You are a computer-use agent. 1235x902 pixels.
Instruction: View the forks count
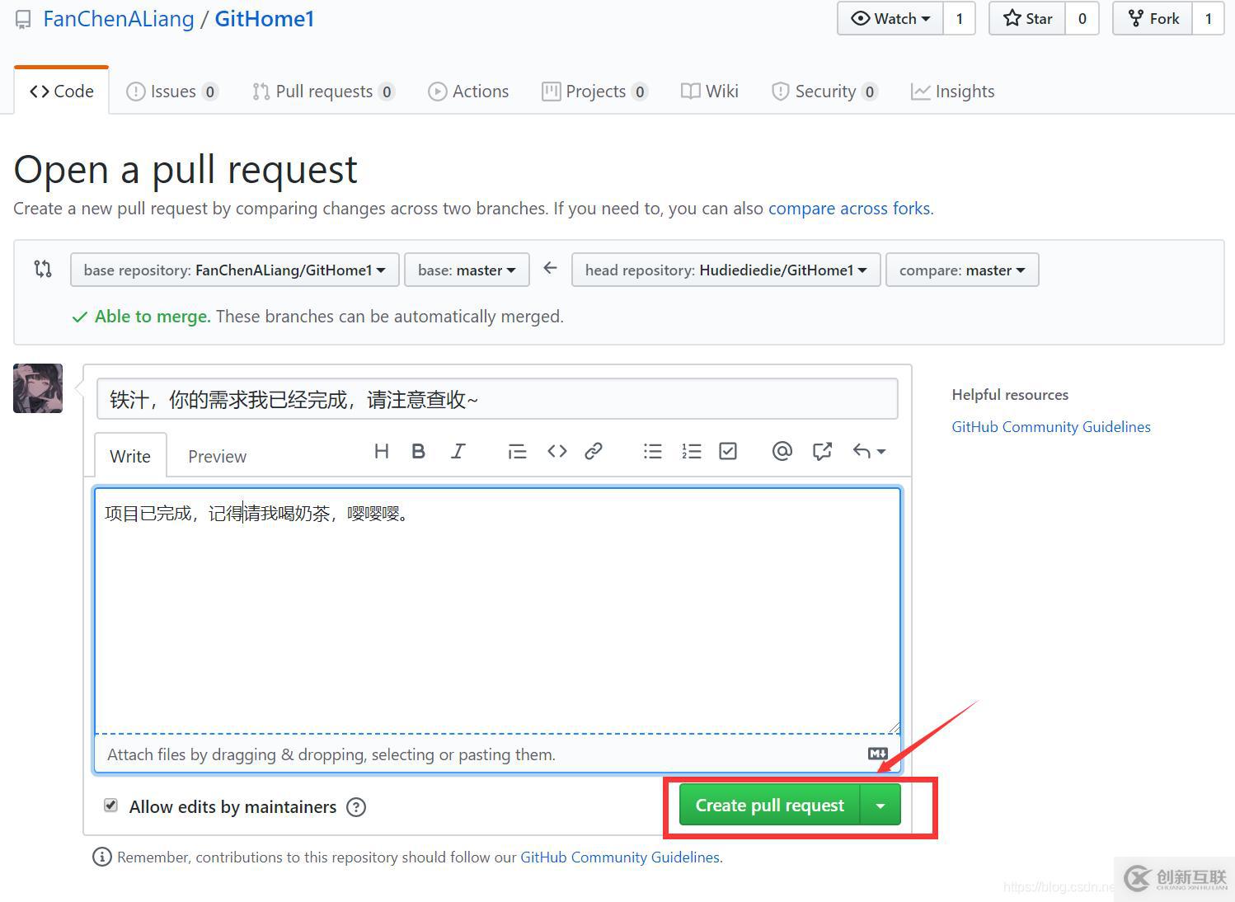pyautogui.click(x=1208, y=18)
